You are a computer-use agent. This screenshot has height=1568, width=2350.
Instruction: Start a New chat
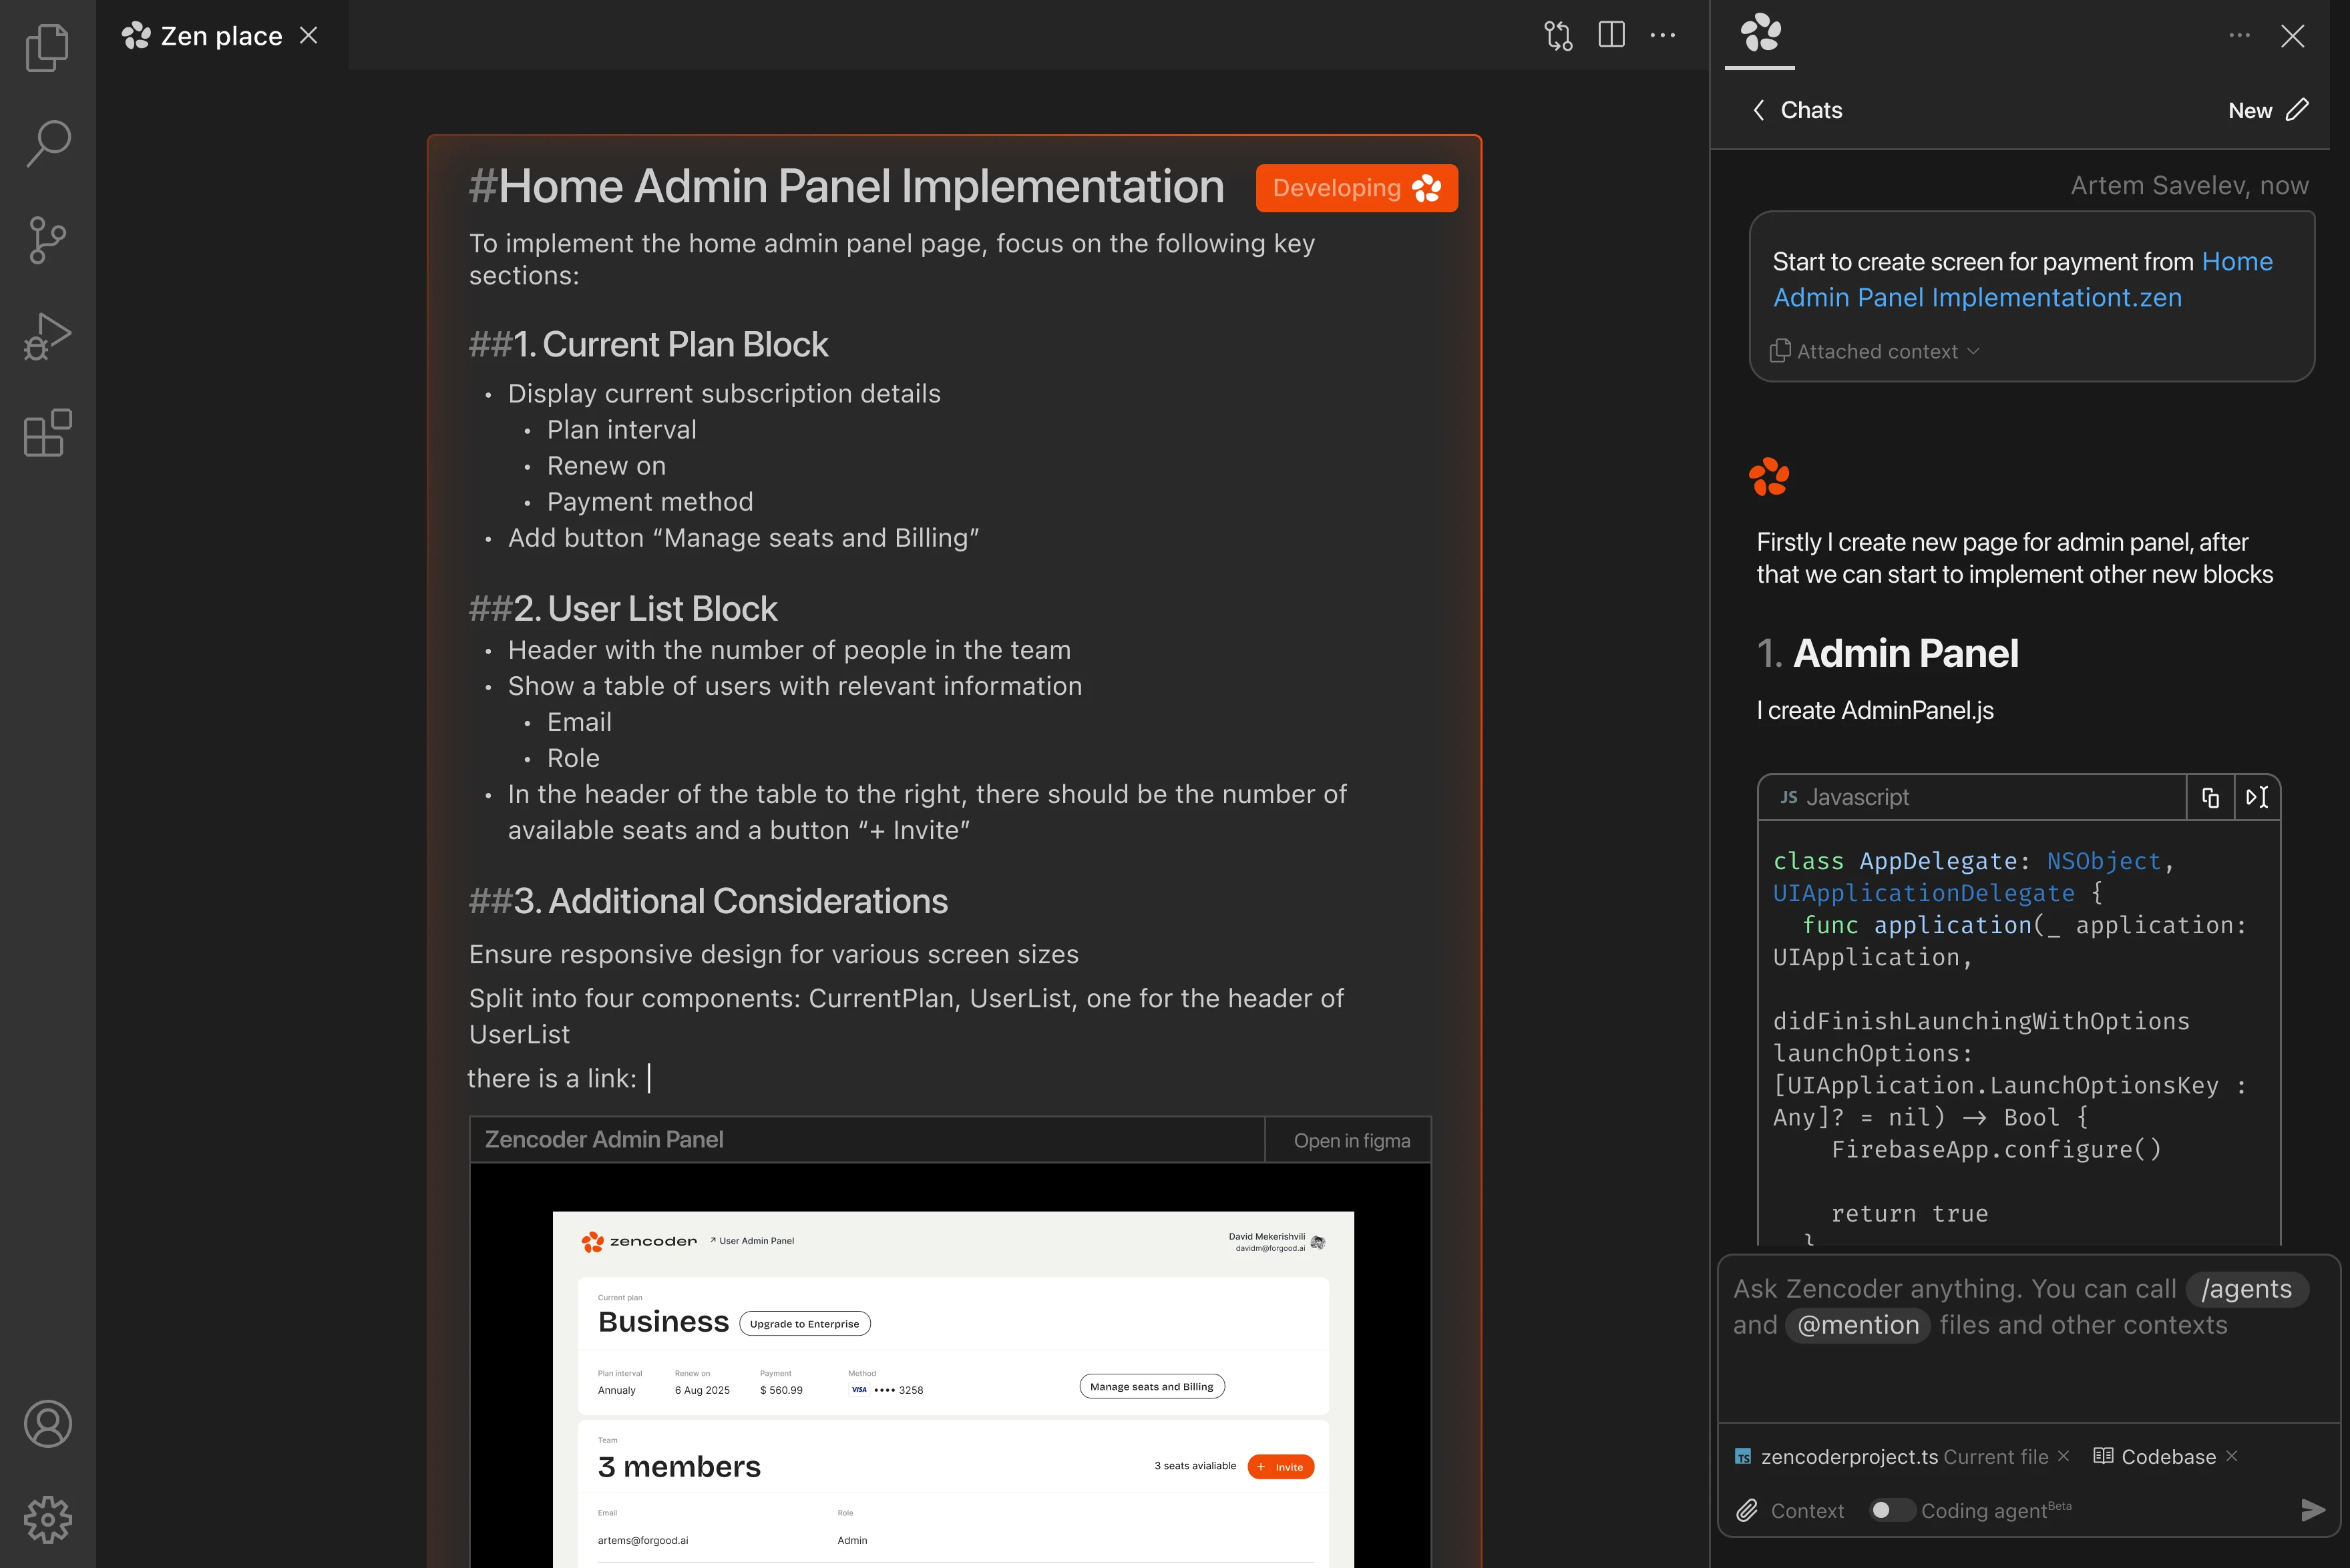(x=2268, y=110)
